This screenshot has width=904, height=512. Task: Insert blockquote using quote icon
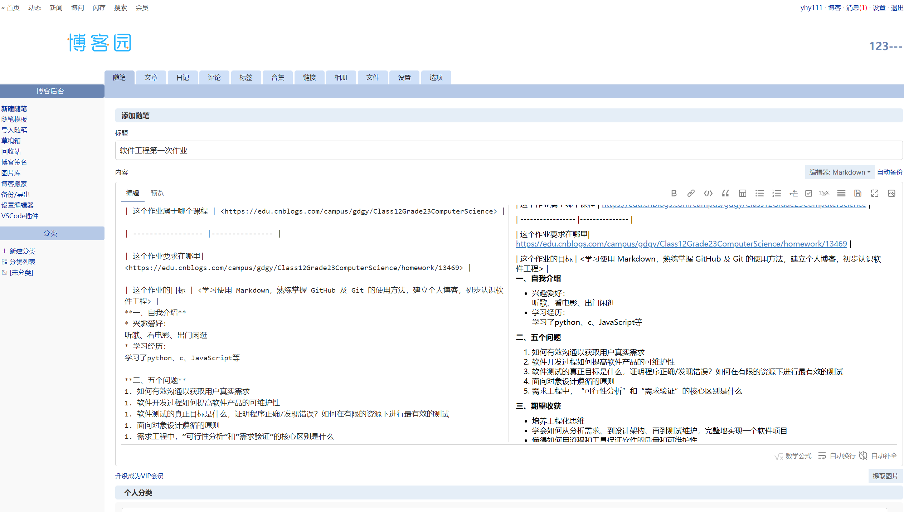tap(725, 193)
